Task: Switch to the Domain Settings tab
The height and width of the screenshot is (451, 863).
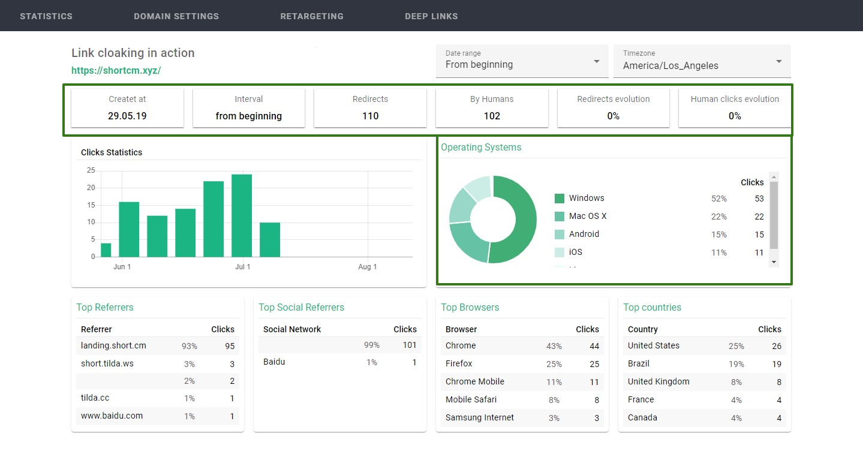Action: [176, 16]
